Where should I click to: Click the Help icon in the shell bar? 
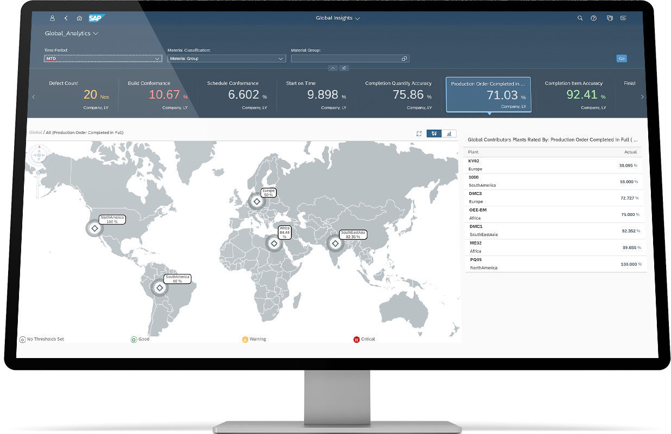pyautogui.click(x=594, y=18)
